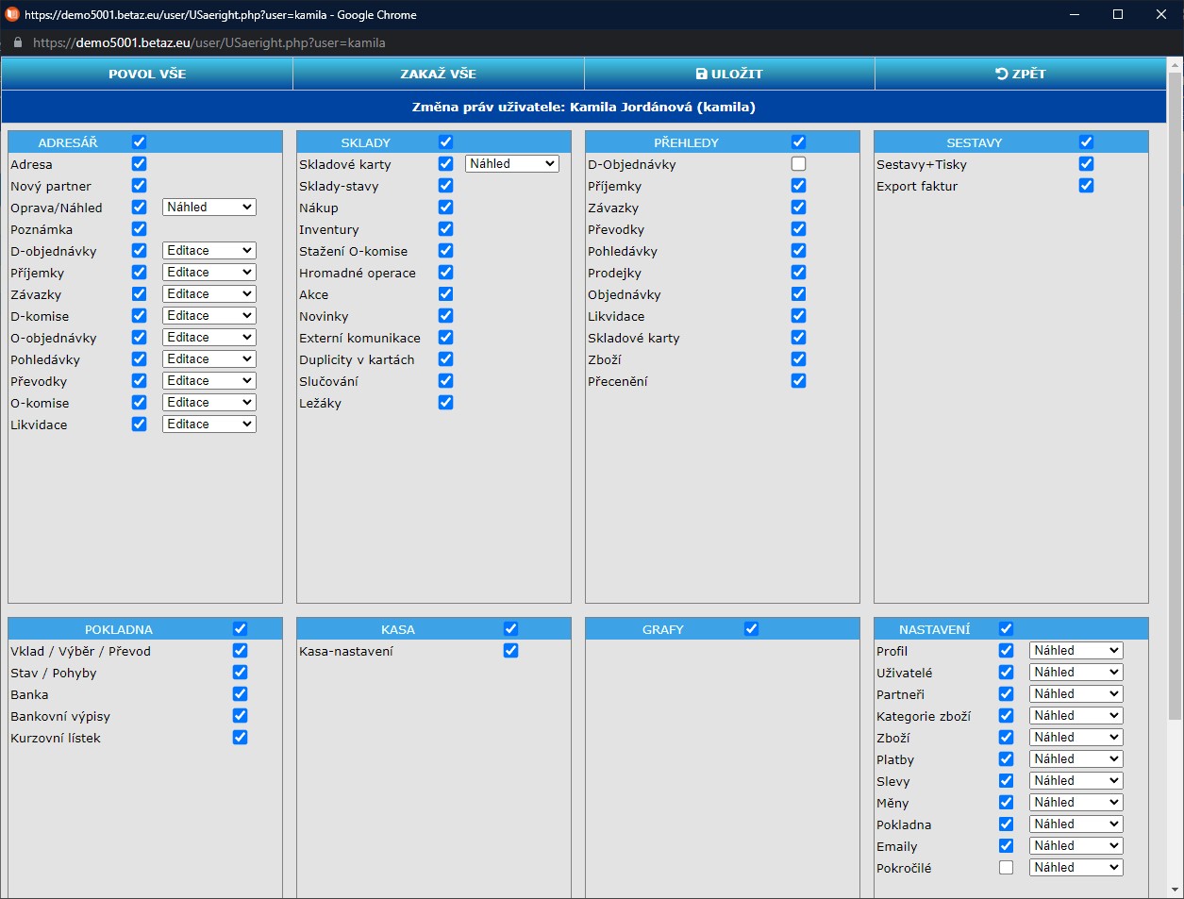Enable the D-Objednávky checkbox in Přehledy
1184x899 pixels.
[x=798, y=164]
